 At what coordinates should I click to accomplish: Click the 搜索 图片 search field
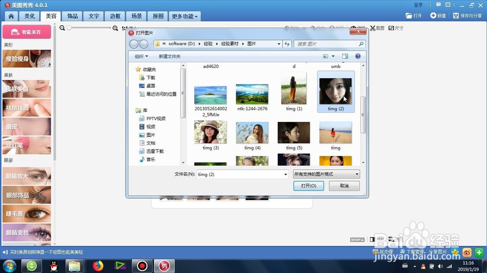[x=329, y=44]
